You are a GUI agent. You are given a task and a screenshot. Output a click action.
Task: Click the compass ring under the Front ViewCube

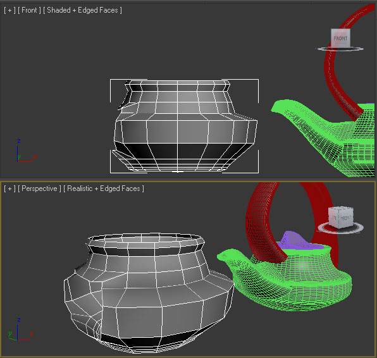pos(339,49)
